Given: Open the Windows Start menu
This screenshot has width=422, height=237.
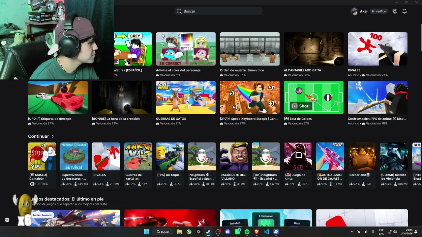Looking at the screenshot, I should (x=146, y=232).
